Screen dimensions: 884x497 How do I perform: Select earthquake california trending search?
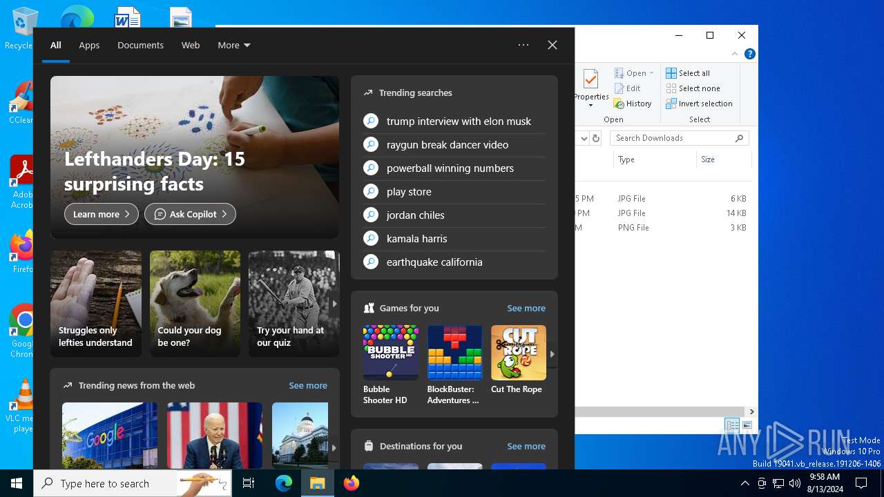click(454, 262)
